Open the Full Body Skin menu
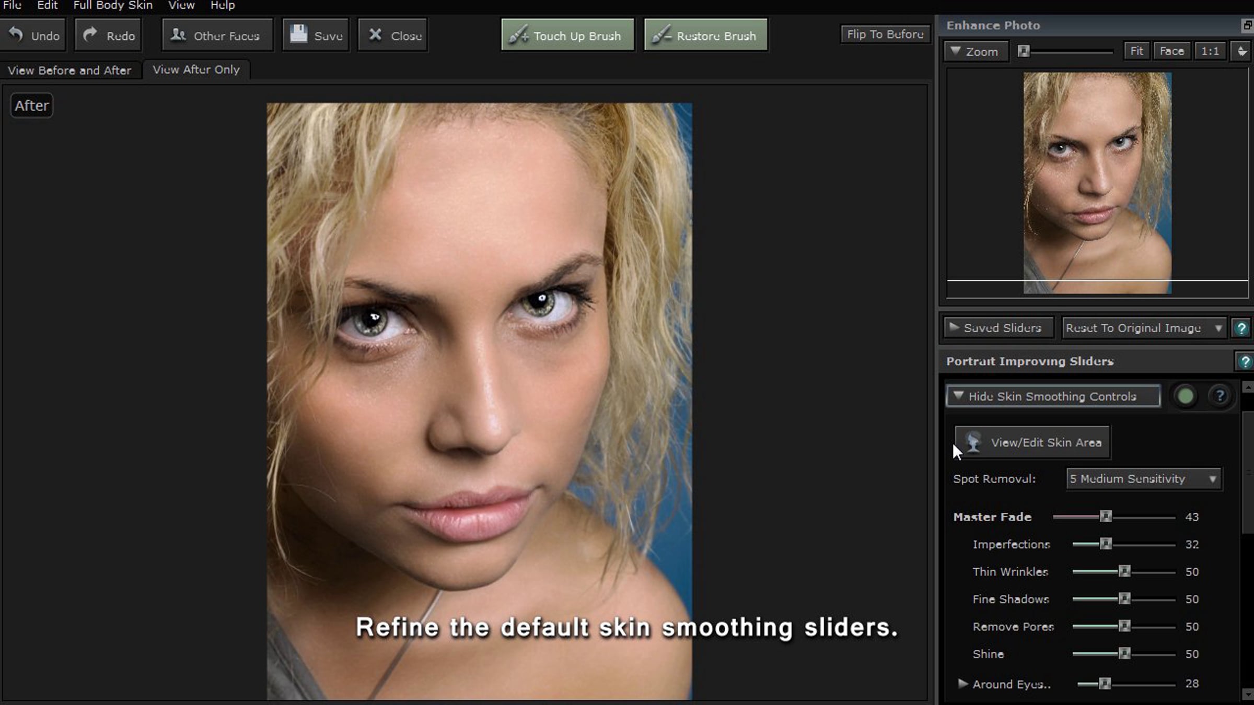This screenshot has height=705, width=1254. point(113,6)
